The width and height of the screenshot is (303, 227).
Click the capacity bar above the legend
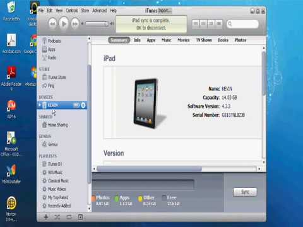[143, 185]
